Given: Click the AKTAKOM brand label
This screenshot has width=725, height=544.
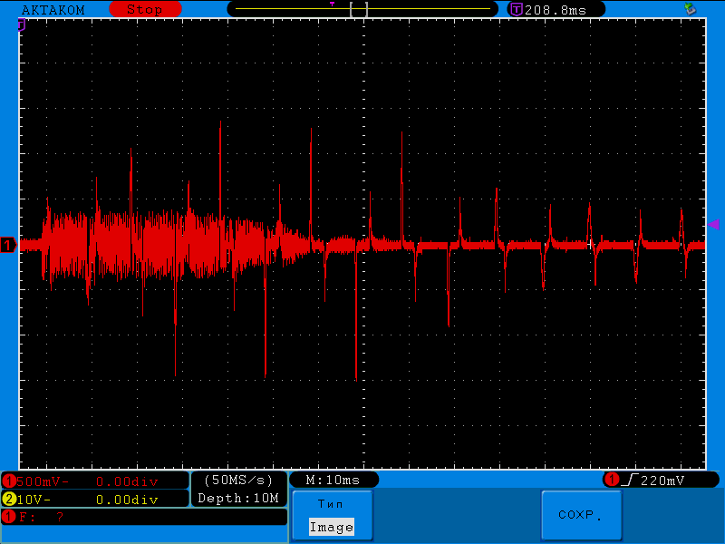Looking at the screenshot, I should click(x=53, y=10).
